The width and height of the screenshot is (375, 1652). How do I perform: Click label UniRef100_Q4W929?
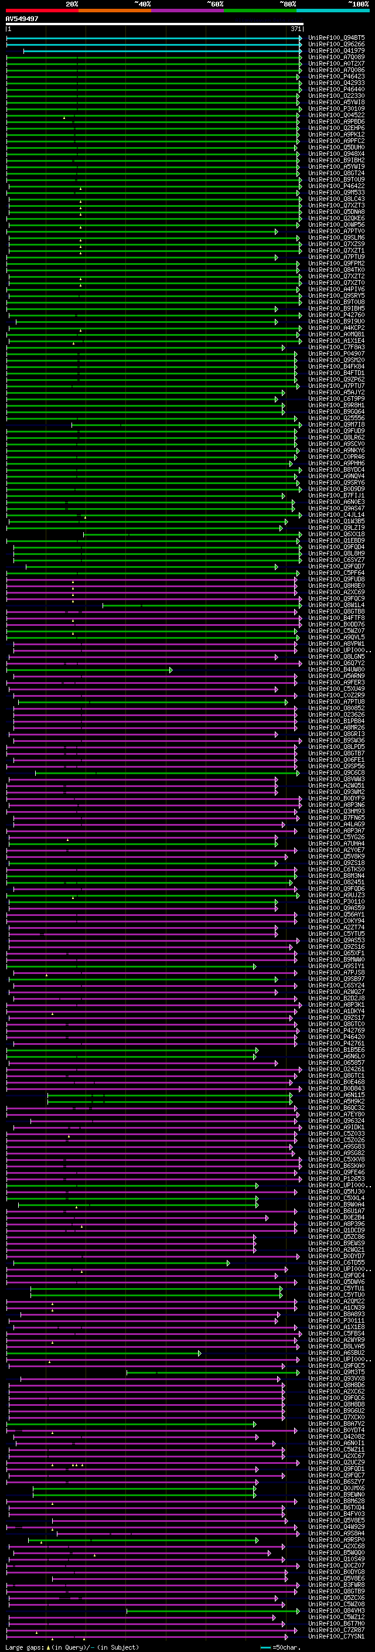click(336, 1528)
